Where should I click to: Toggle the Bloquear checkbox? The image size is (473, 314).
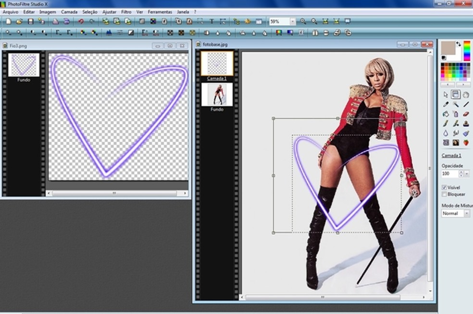(444, 194)
